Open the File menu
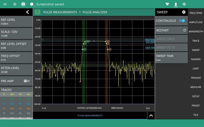This screenshot has width=204, height=127. pyautogui.click(x=196, y=115)
